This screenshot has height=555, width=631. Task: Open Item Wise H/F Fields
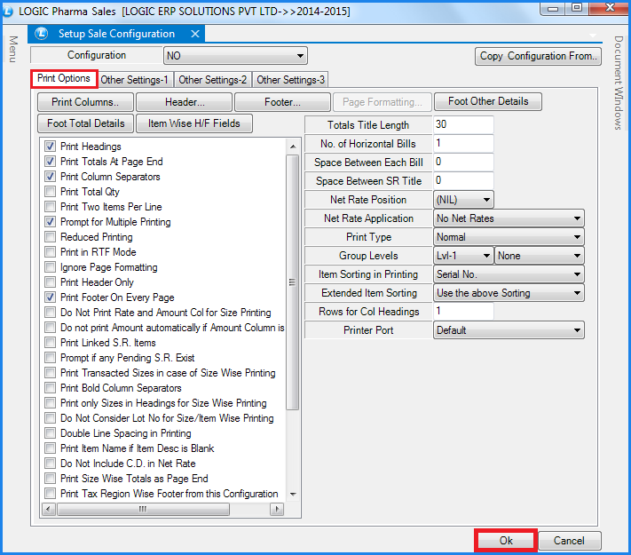[194, 123]
